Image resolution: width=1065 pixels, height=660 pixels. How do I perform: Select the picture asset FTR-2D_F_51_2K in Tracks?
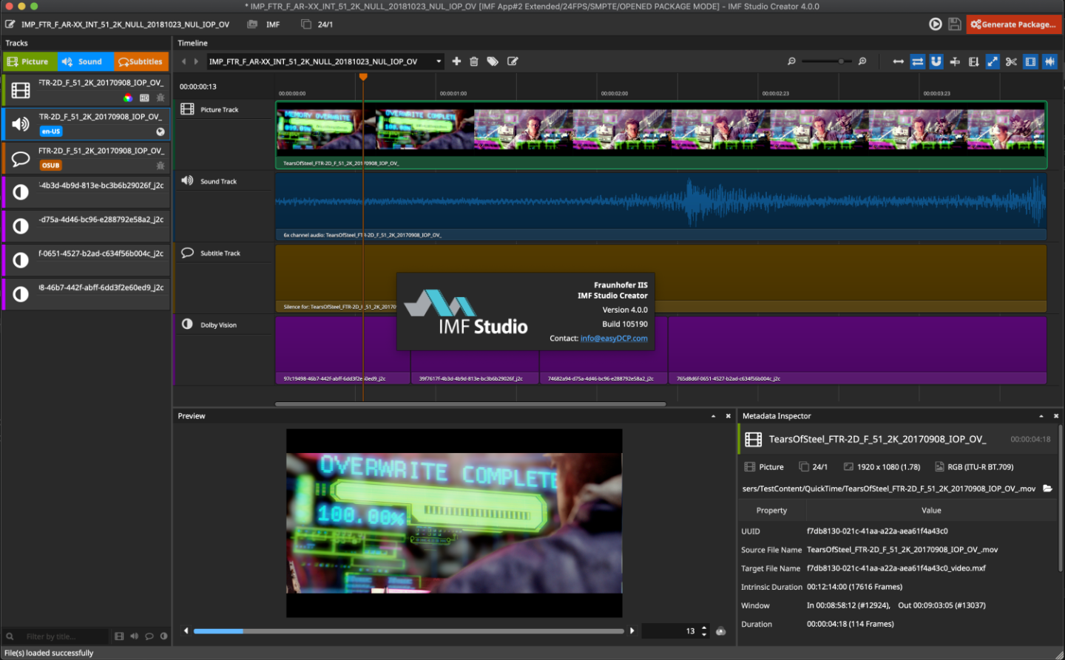tap(86, 89)
